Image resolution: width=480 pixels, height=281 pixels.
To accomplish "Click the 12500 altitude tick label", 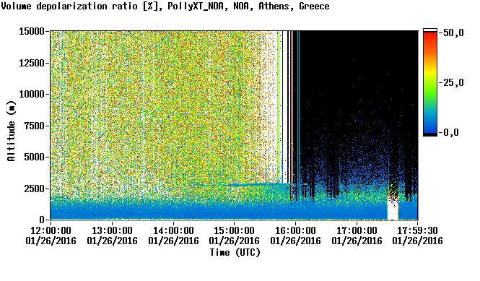I will [x=32, y=63].
